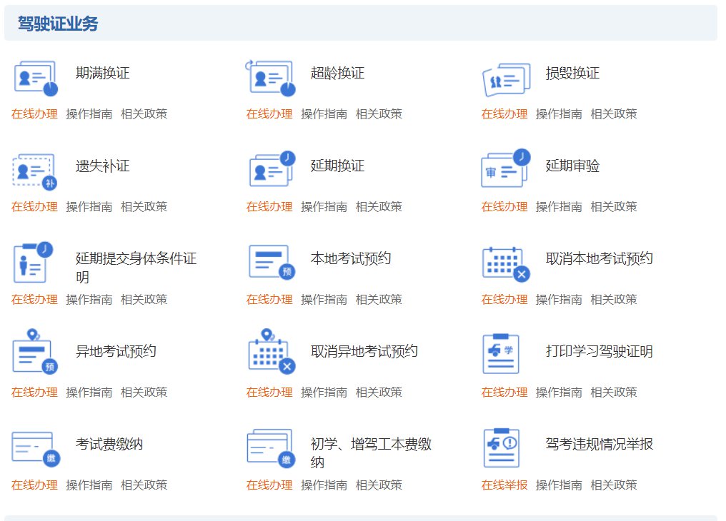Click 相关政策 under 延期换证
The width and height of the screenshot is (726, 521).
pyautogui.click(x=379, y=207)
